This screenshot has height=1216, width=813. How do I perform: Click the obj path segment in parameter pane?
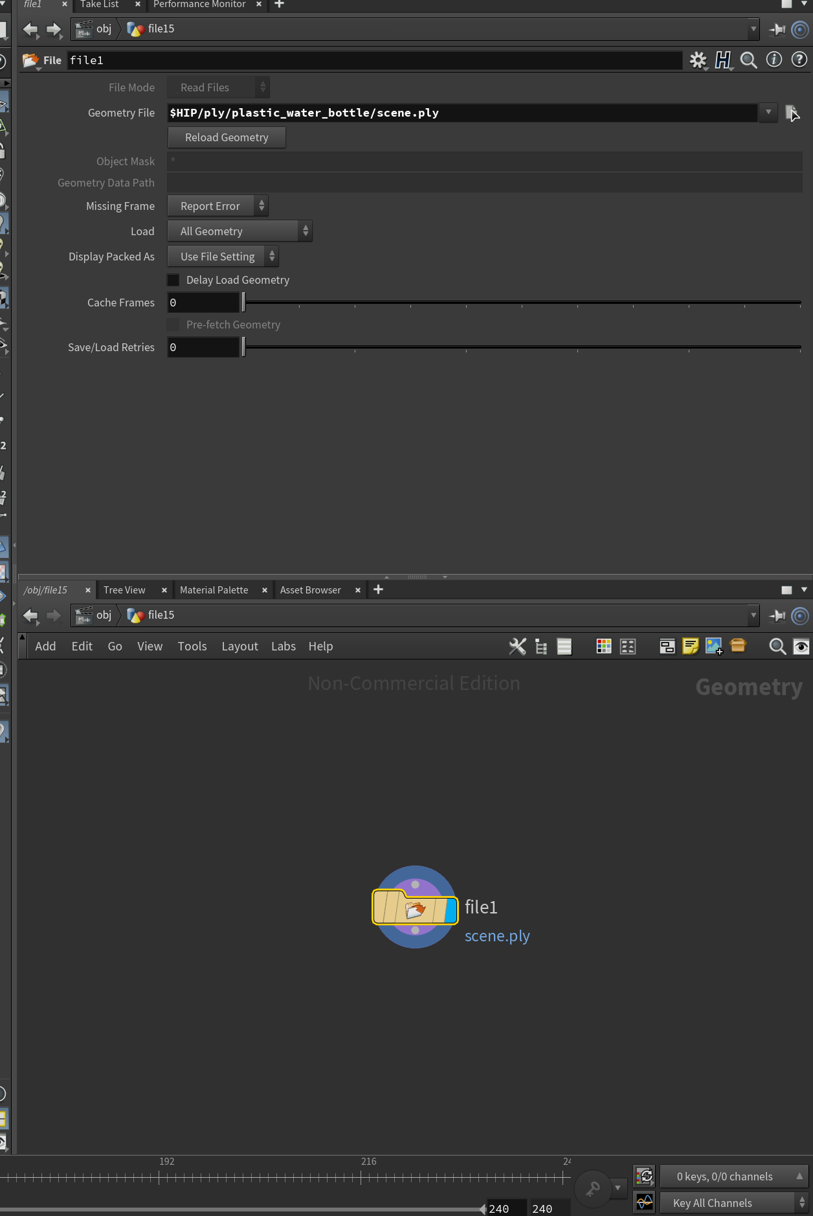[95, 29]
